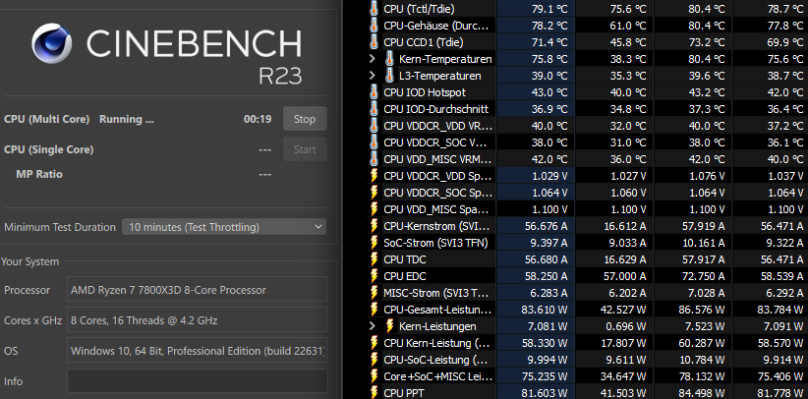Expand the L3-Temperaturen sensor group
The image size is (808, 399).
(372, 76)
